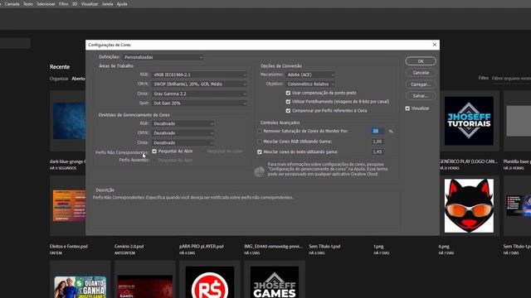The width and height of the screenshot is (531, 298).
Task: Open the Selecionar menu
Action: tap(46, 4)
